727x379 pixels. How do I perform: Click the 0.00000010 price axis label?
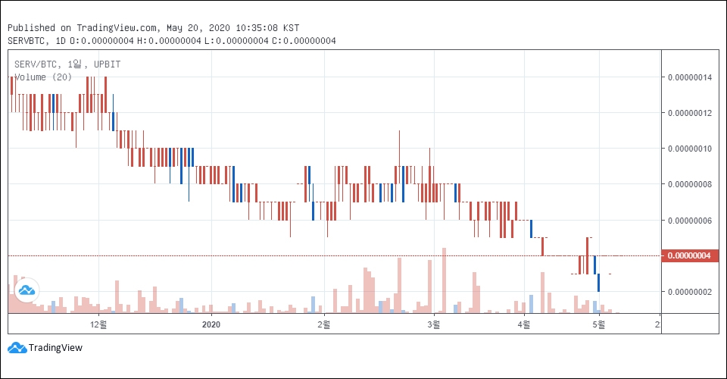point(689,149)
